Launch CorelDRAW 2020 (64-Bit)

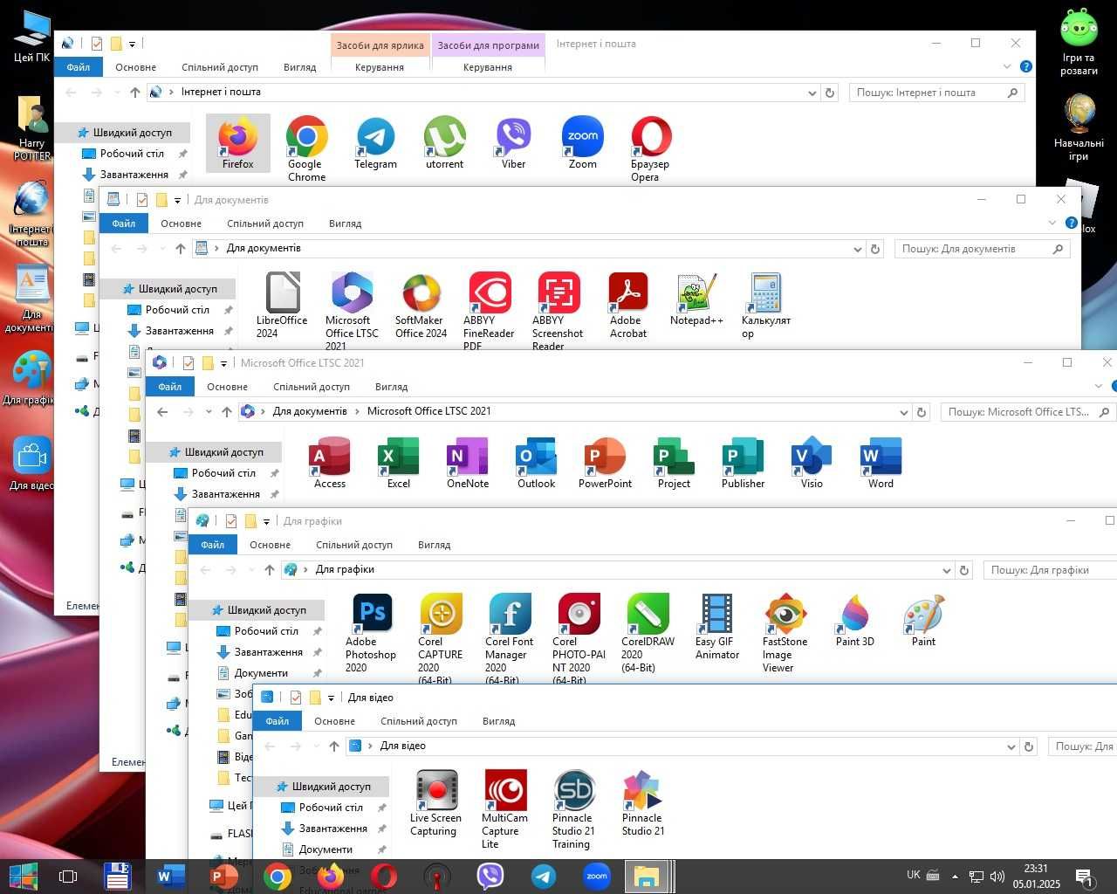(648, 632)
